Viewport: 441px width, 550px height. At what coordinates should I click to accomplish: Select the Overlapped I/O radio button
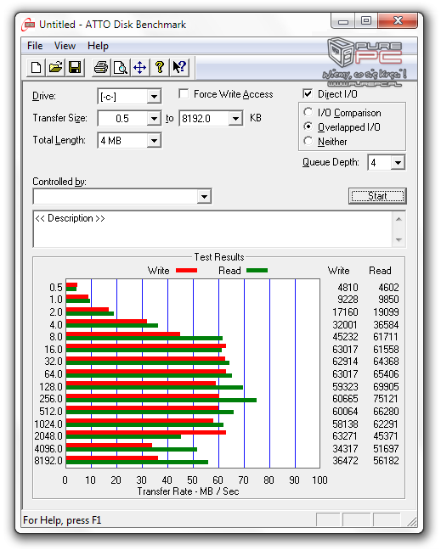(x=308, y=126)
